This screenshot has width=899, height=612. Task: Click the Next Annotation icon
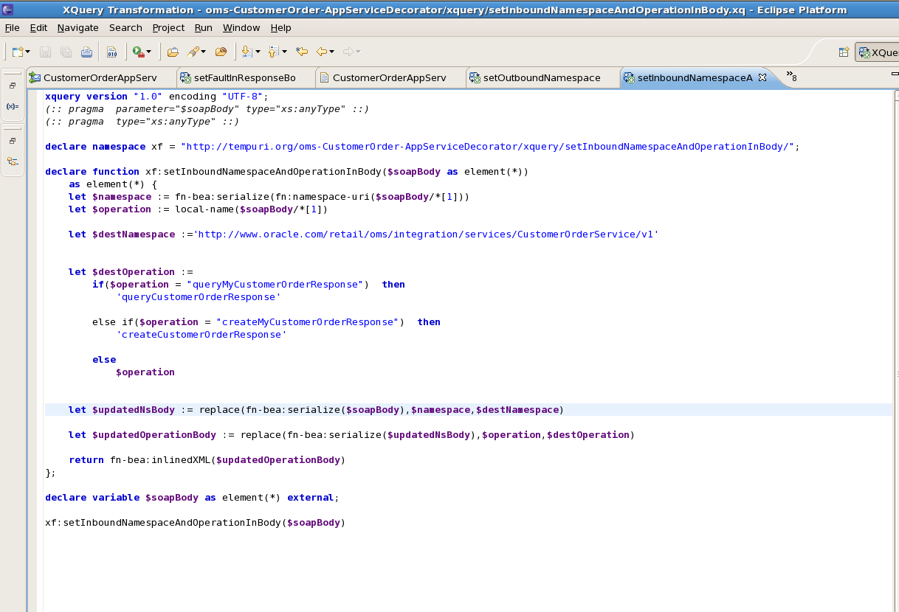click(247, 52)
